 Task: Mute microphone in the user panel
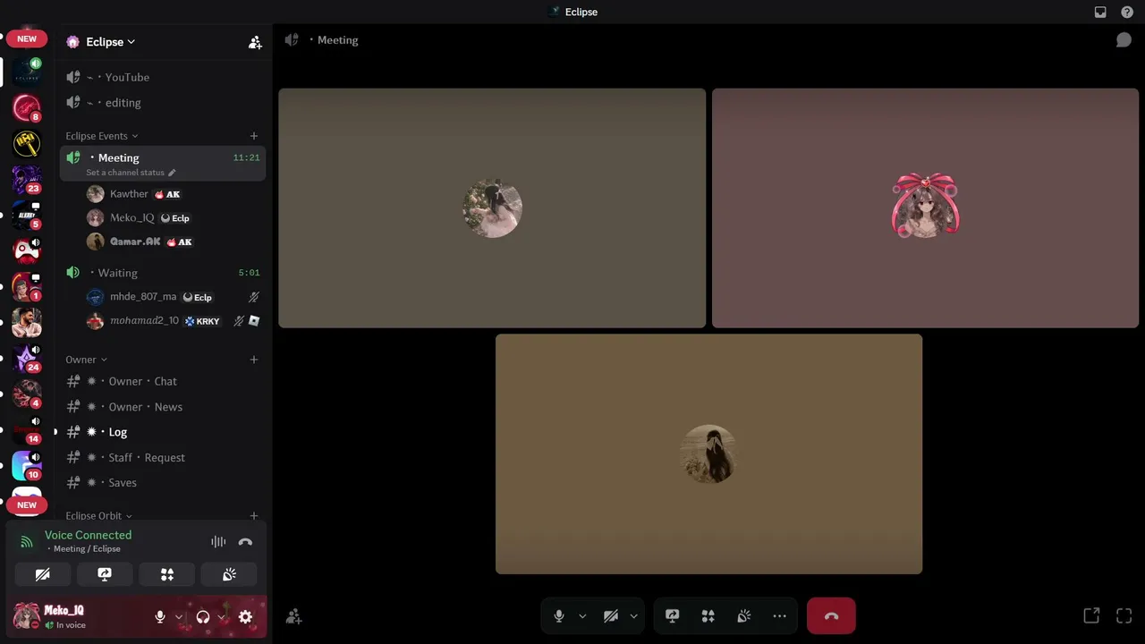[160, 617]
